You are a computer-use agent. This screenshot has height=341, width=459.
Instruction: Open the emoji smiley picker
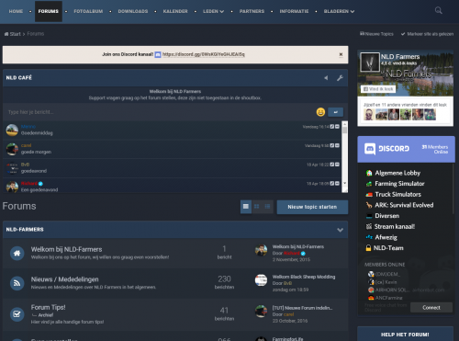(x=320, y=112)
